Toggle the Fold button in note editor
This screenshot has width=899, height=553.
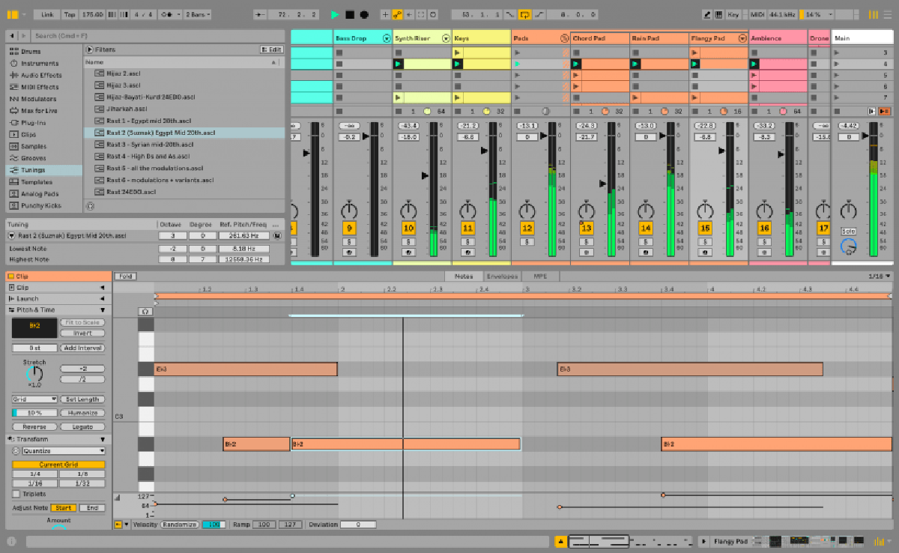tap(125, 276)
